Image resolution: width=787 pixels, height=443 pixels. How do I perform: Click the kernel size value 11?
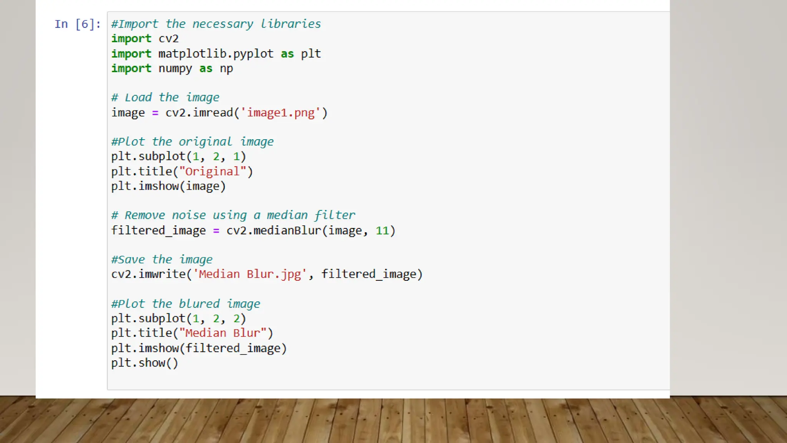(382, 230)
